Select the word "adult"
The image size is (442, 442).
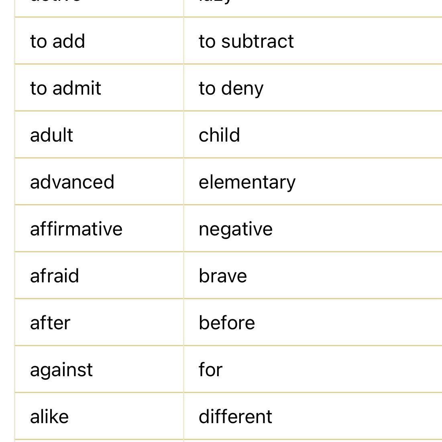tap(51, 135)
